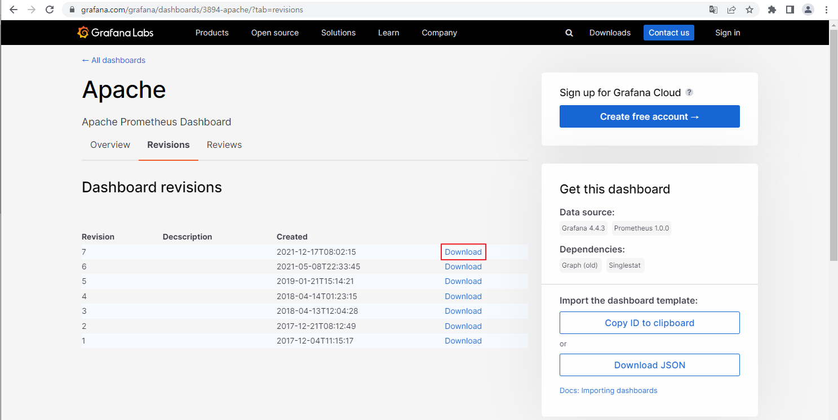This screenshot has width=838, height=420.
Task: Click the Created column header
Action: [x=292, y=237]
